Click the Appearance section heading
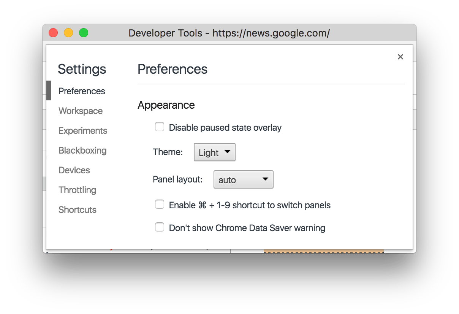The width and height of the screenshot is (459, 314). pos(166,105)
